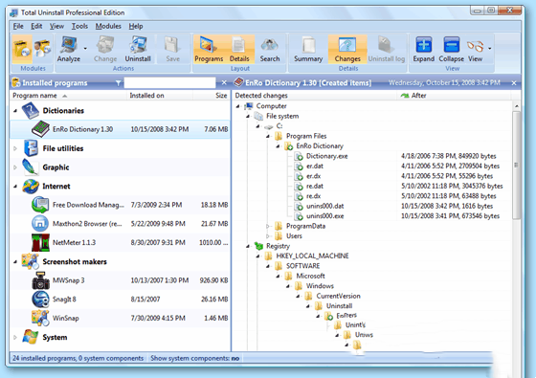Open the Search layout icon

pyautogui.click(x=269, y=50)
